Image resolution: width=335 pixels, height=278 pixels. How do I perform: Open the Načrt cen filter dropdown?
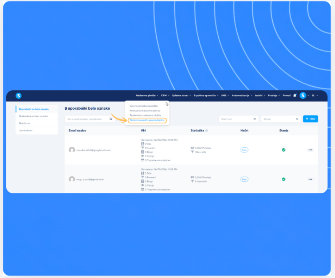[238, 119]
